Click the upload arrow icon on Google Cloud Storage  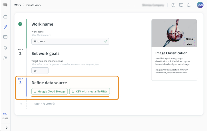(35, 92)
